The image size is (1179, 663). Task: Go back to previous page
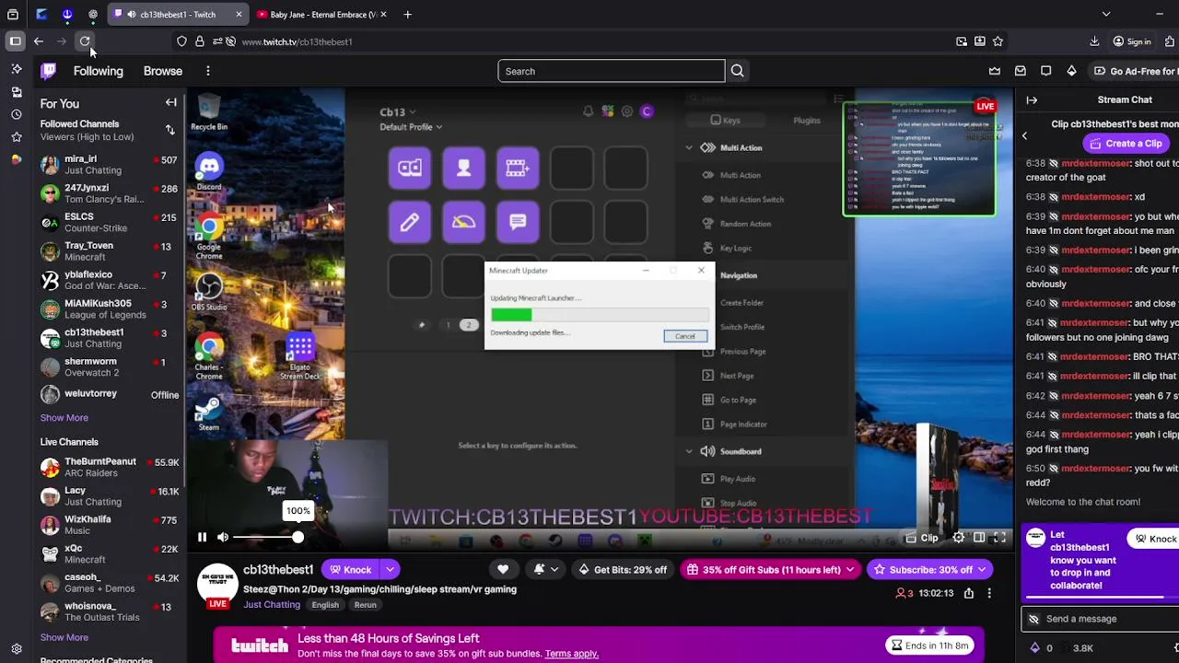[38, 41]
